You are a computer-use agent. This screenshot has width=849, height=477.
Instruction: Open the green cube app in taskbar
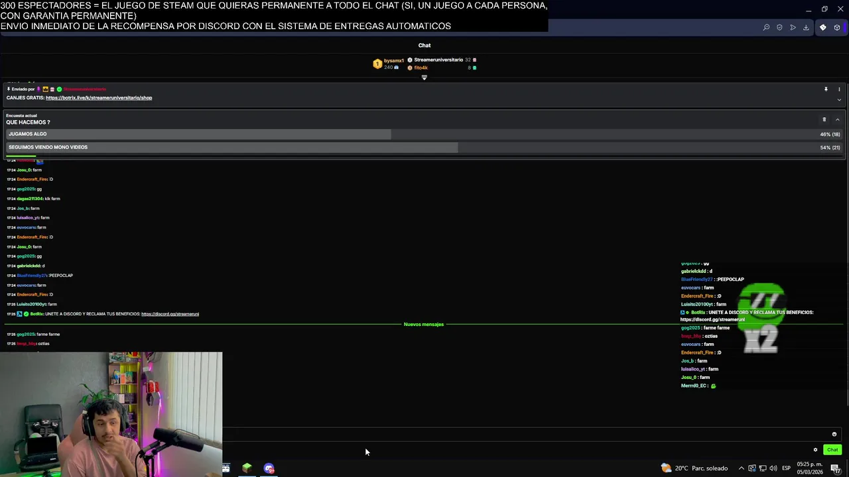click(x=247, y=468)
